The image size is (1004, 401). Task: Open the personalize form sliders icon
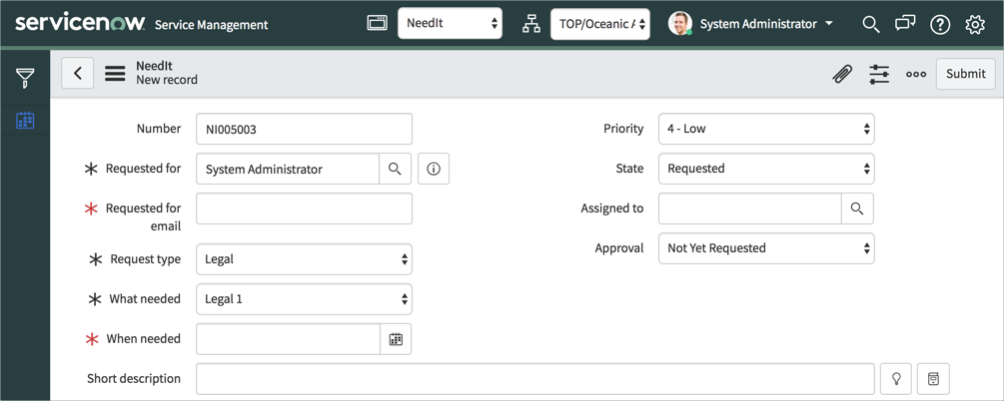pyautogui.click(x=879, y=74)
